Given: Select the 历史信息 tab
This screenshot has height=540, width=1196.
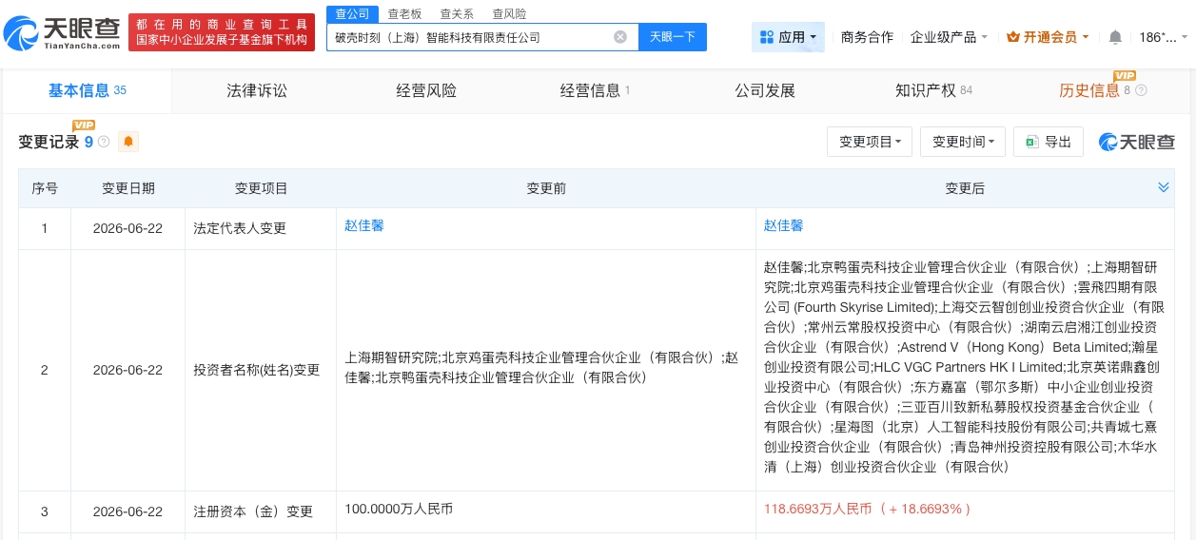Looking at the screenshot, I should [x=1102, y=90].
